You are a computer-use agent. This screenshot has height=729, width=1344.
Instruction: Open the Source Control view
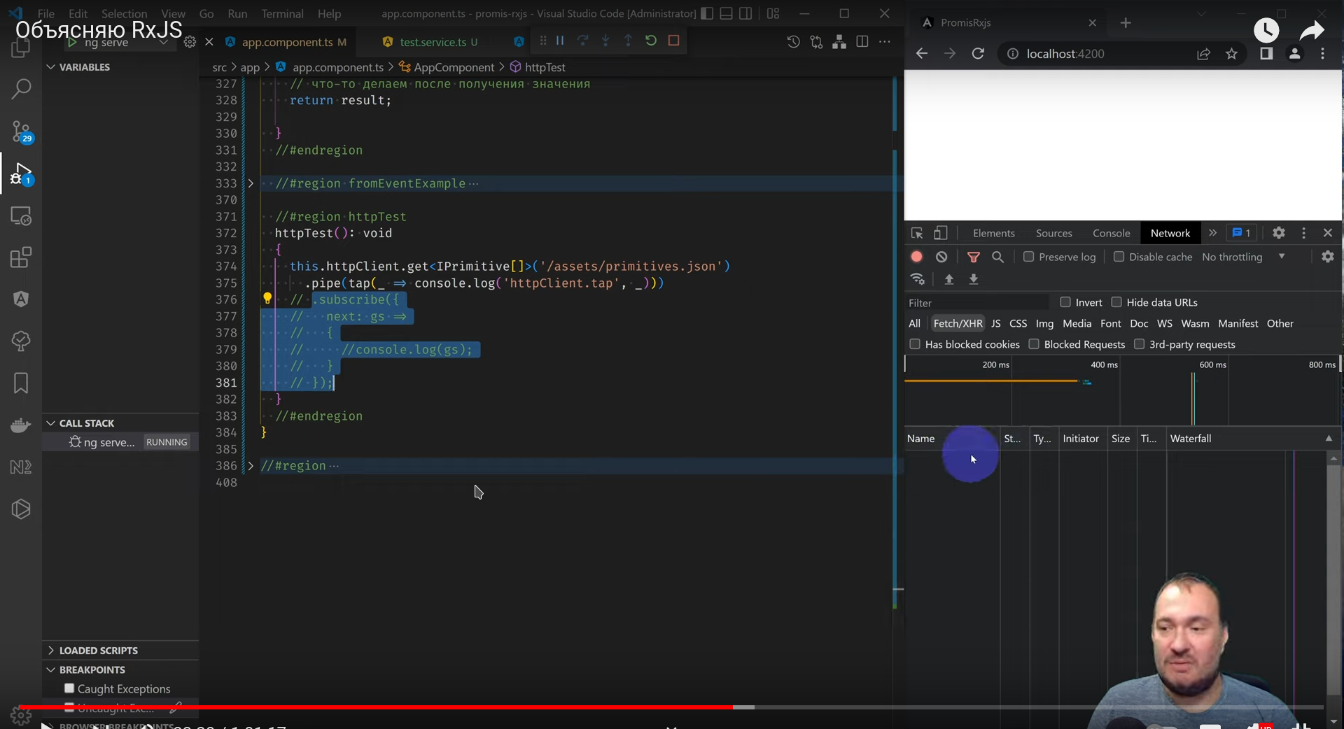pos(21,132)
